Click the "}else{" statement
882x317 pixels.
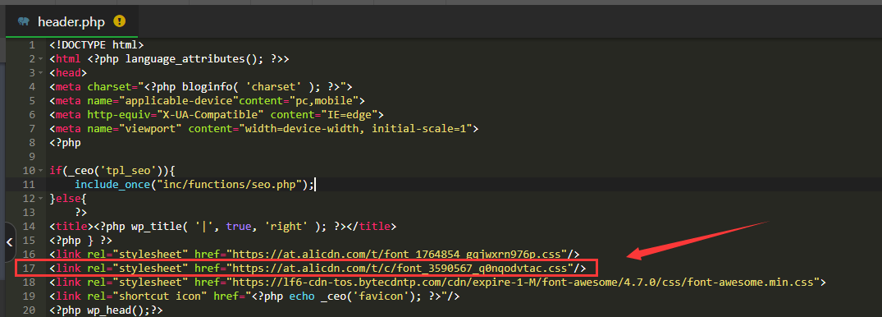pos(68,199)
